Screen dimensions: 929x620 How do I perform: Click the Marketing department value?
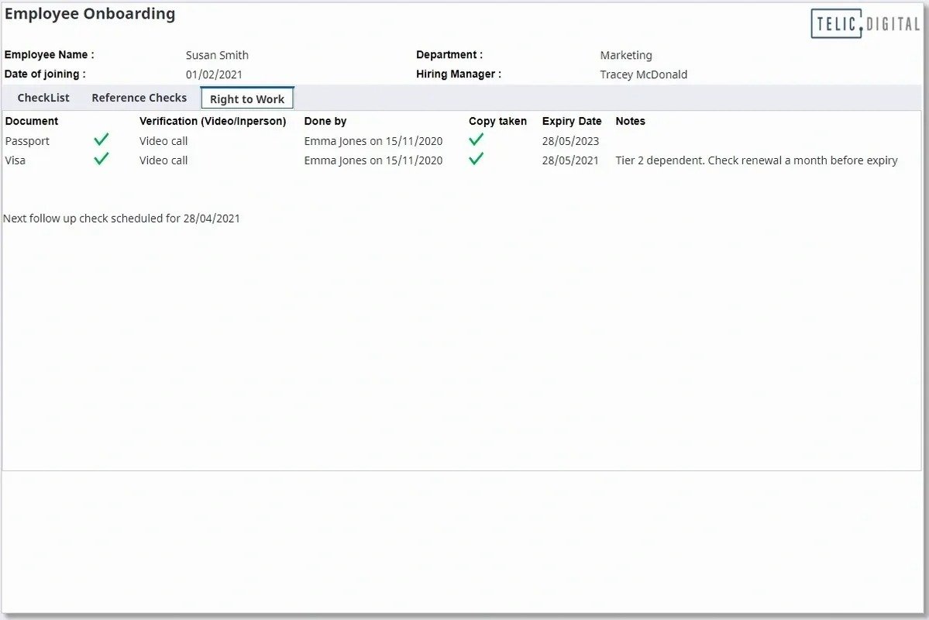(626, 55)
